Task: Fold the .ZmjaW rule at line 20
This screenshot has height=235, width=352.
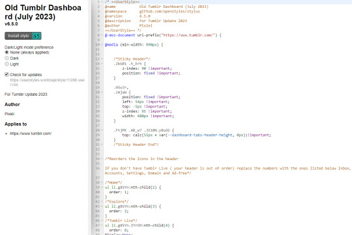Action: (102, 92)
